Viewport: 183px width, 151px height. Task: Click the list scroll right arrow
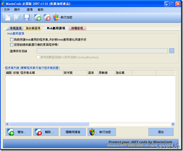[173, 124]
